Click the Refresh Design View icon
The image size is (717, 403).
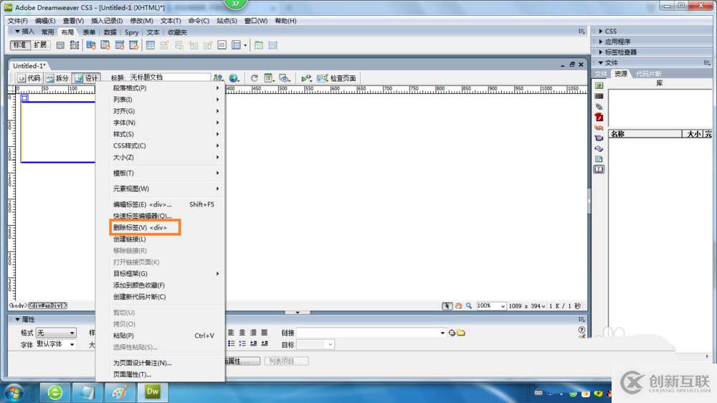(x=255, y=78)
